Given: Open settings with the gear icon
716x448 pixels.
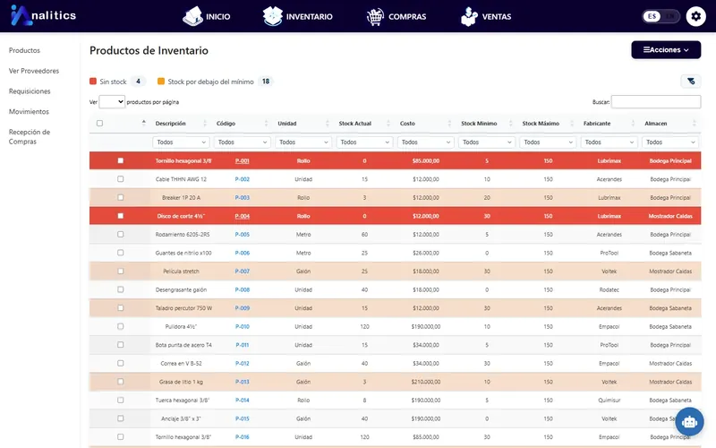Looking at the screenshot, I should pos(696,16).
